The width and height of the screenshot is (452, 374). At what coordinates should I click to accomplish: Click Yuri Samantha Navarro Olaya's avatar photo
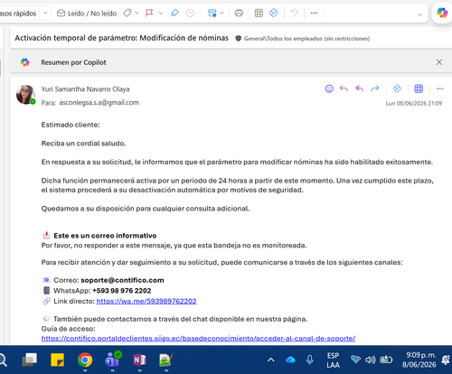tap(25, 95)
